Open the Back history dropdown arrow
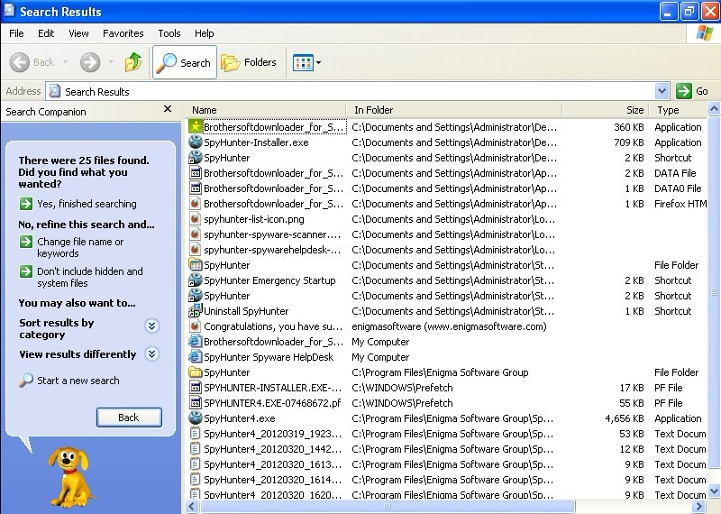 (x=65, y=61)
